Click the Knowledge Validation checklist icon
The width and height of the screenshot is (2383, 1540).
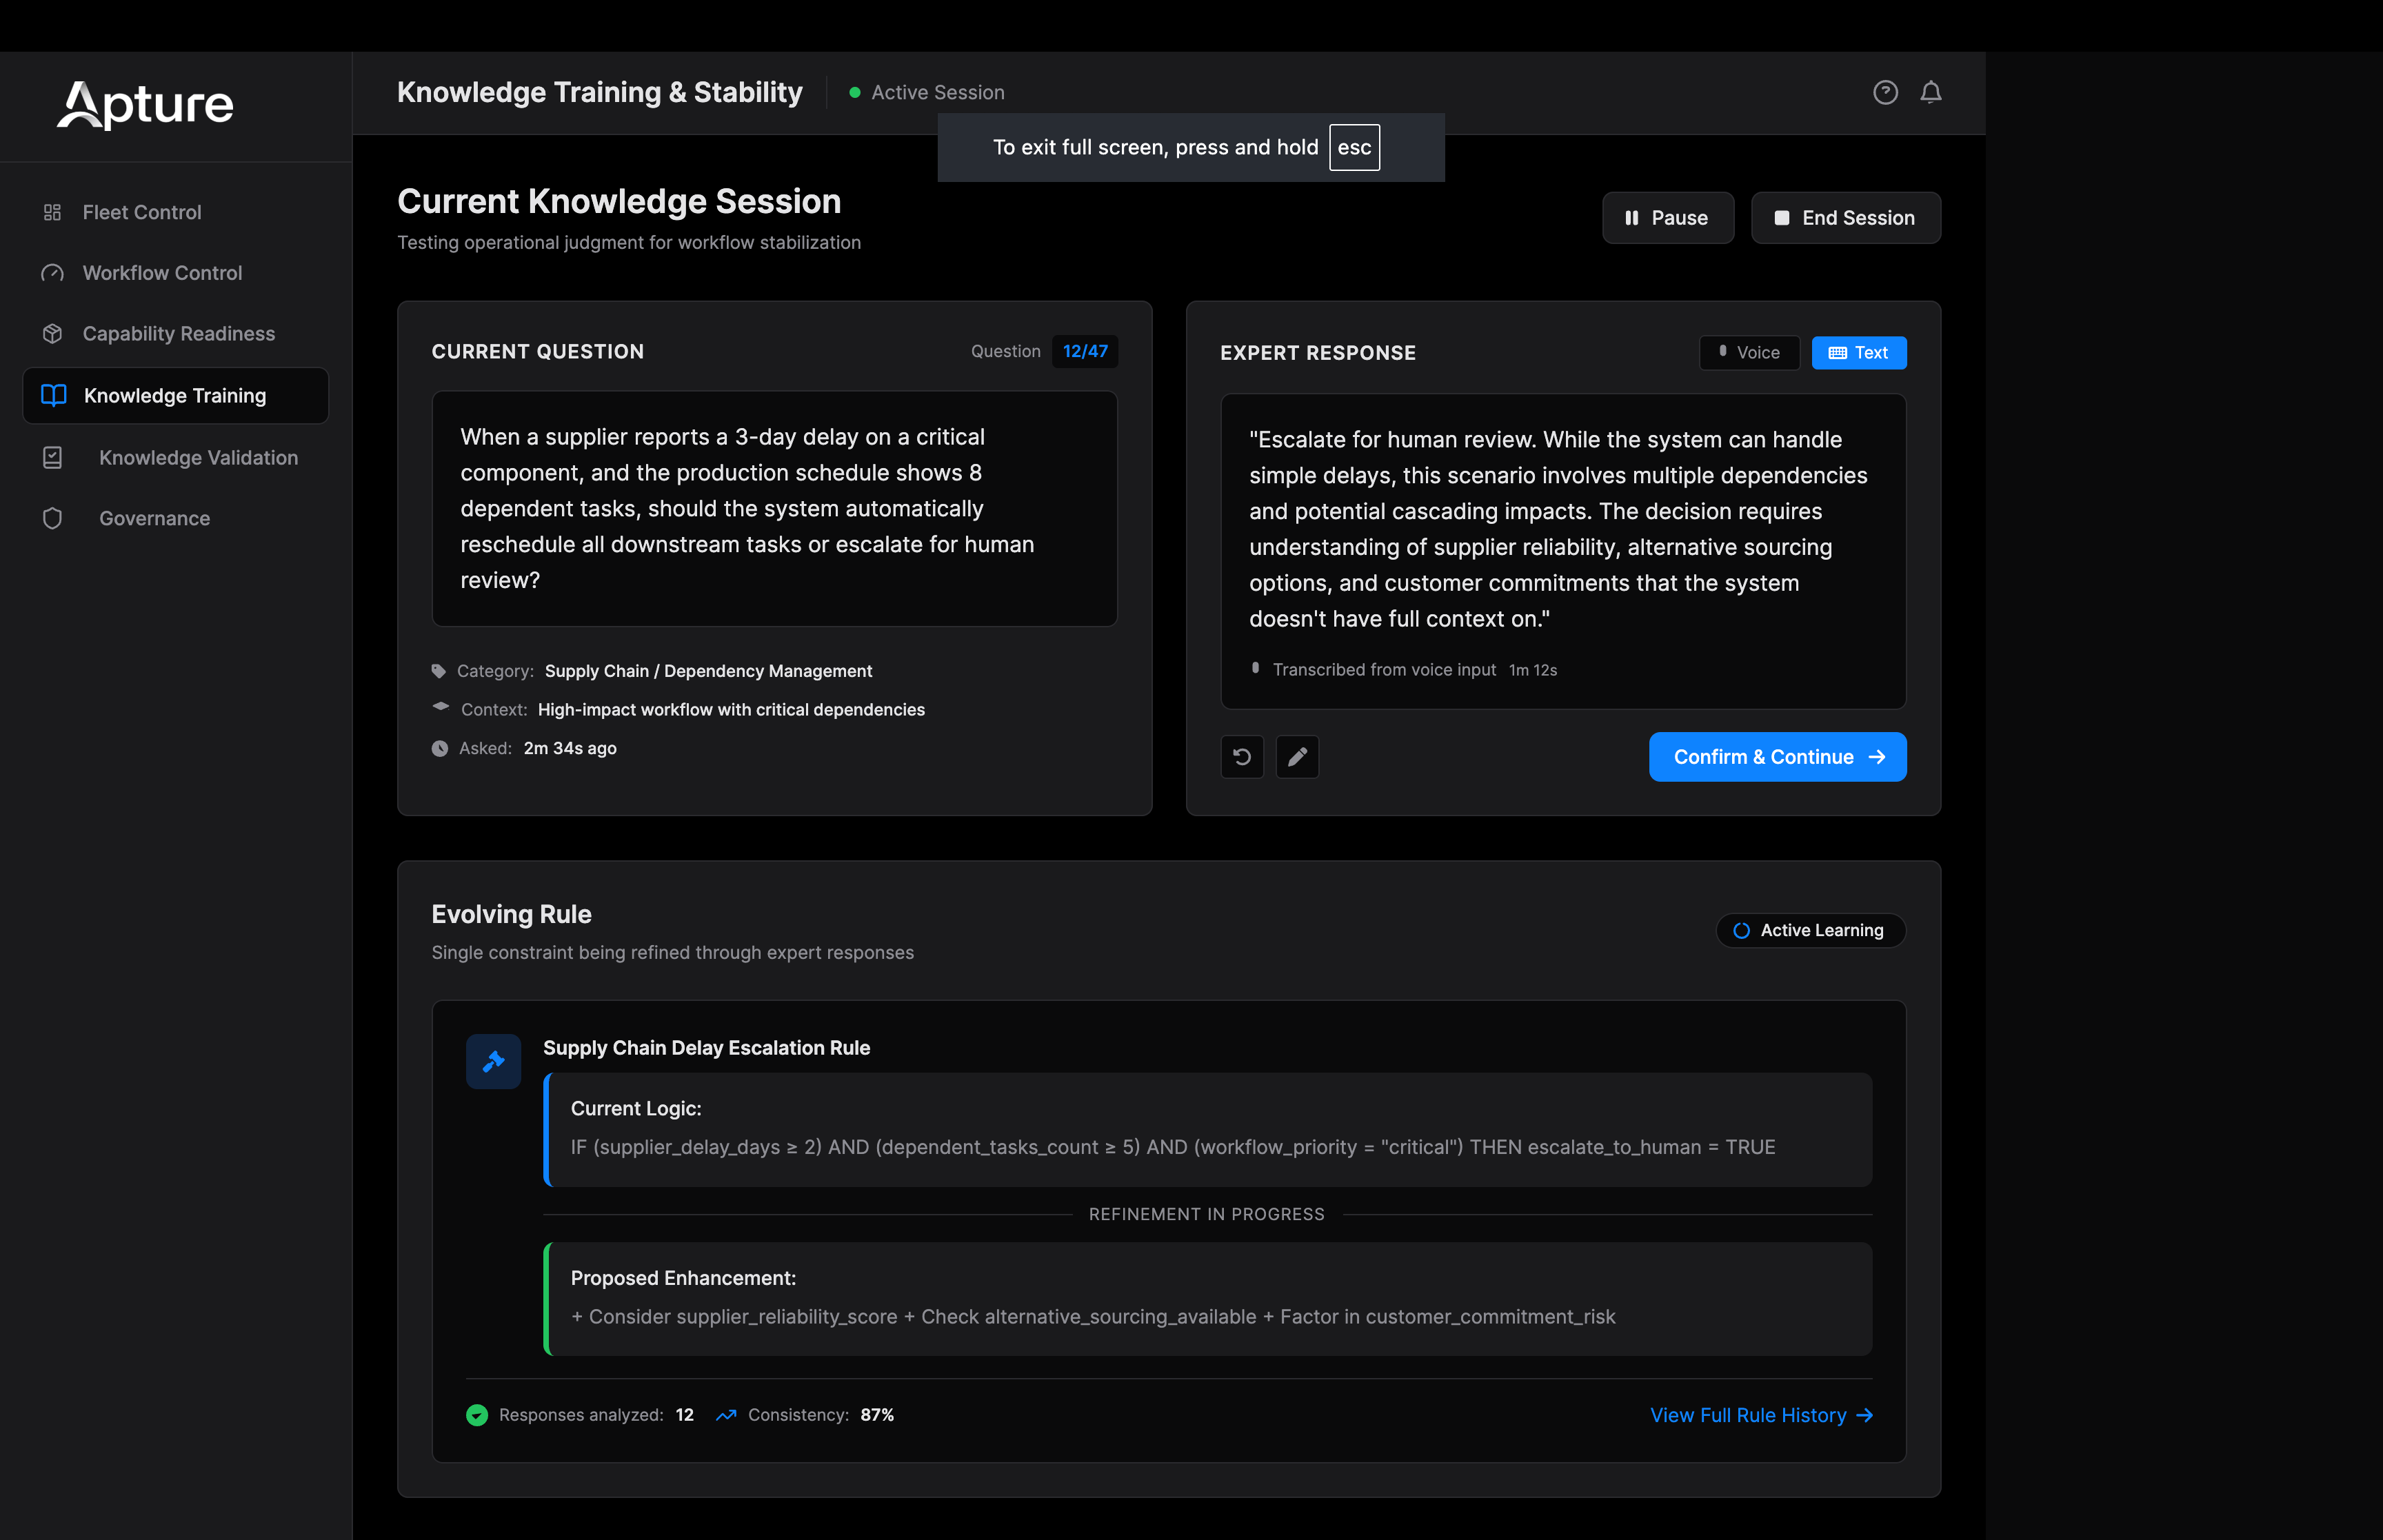53,457
